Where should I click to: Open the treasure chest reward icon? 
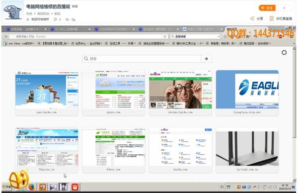(x=19, y=180)
